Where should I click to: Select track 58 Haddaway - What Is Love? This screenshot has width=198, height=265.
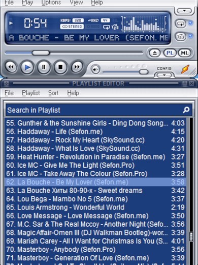point(95,148)
